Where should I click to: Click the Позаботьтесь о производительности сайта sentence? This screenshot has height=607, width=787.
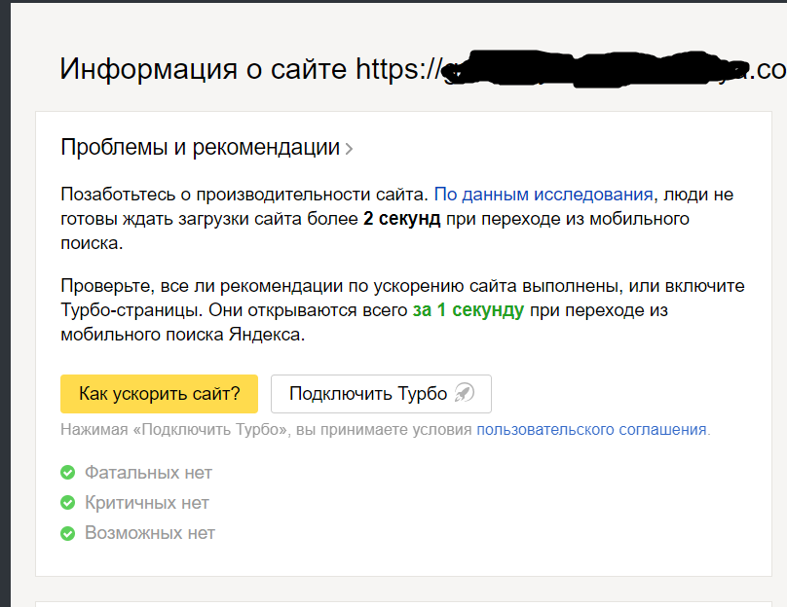pyautogui.click(x=244, y=194)
